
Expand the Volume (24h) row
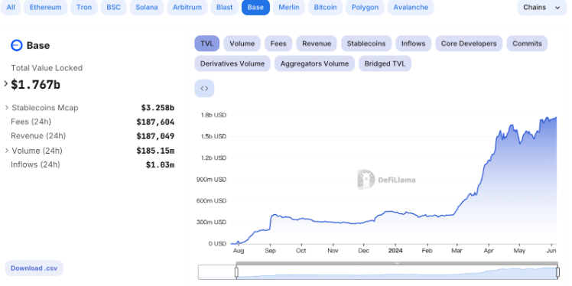(x=7, y=151)
